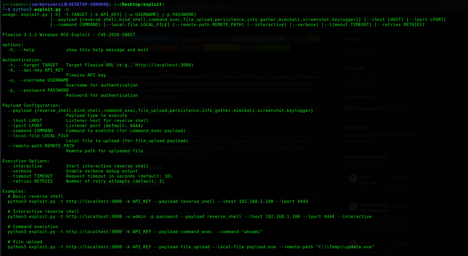Click the '-u, --username USERNAME' option line
The height and width of the screenshot is (256, 468).
[x=38, y=80]
